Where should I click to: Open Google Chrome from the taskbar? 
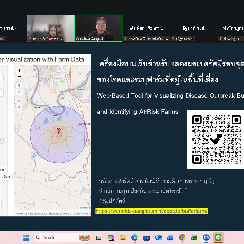(x=182, y=237)
